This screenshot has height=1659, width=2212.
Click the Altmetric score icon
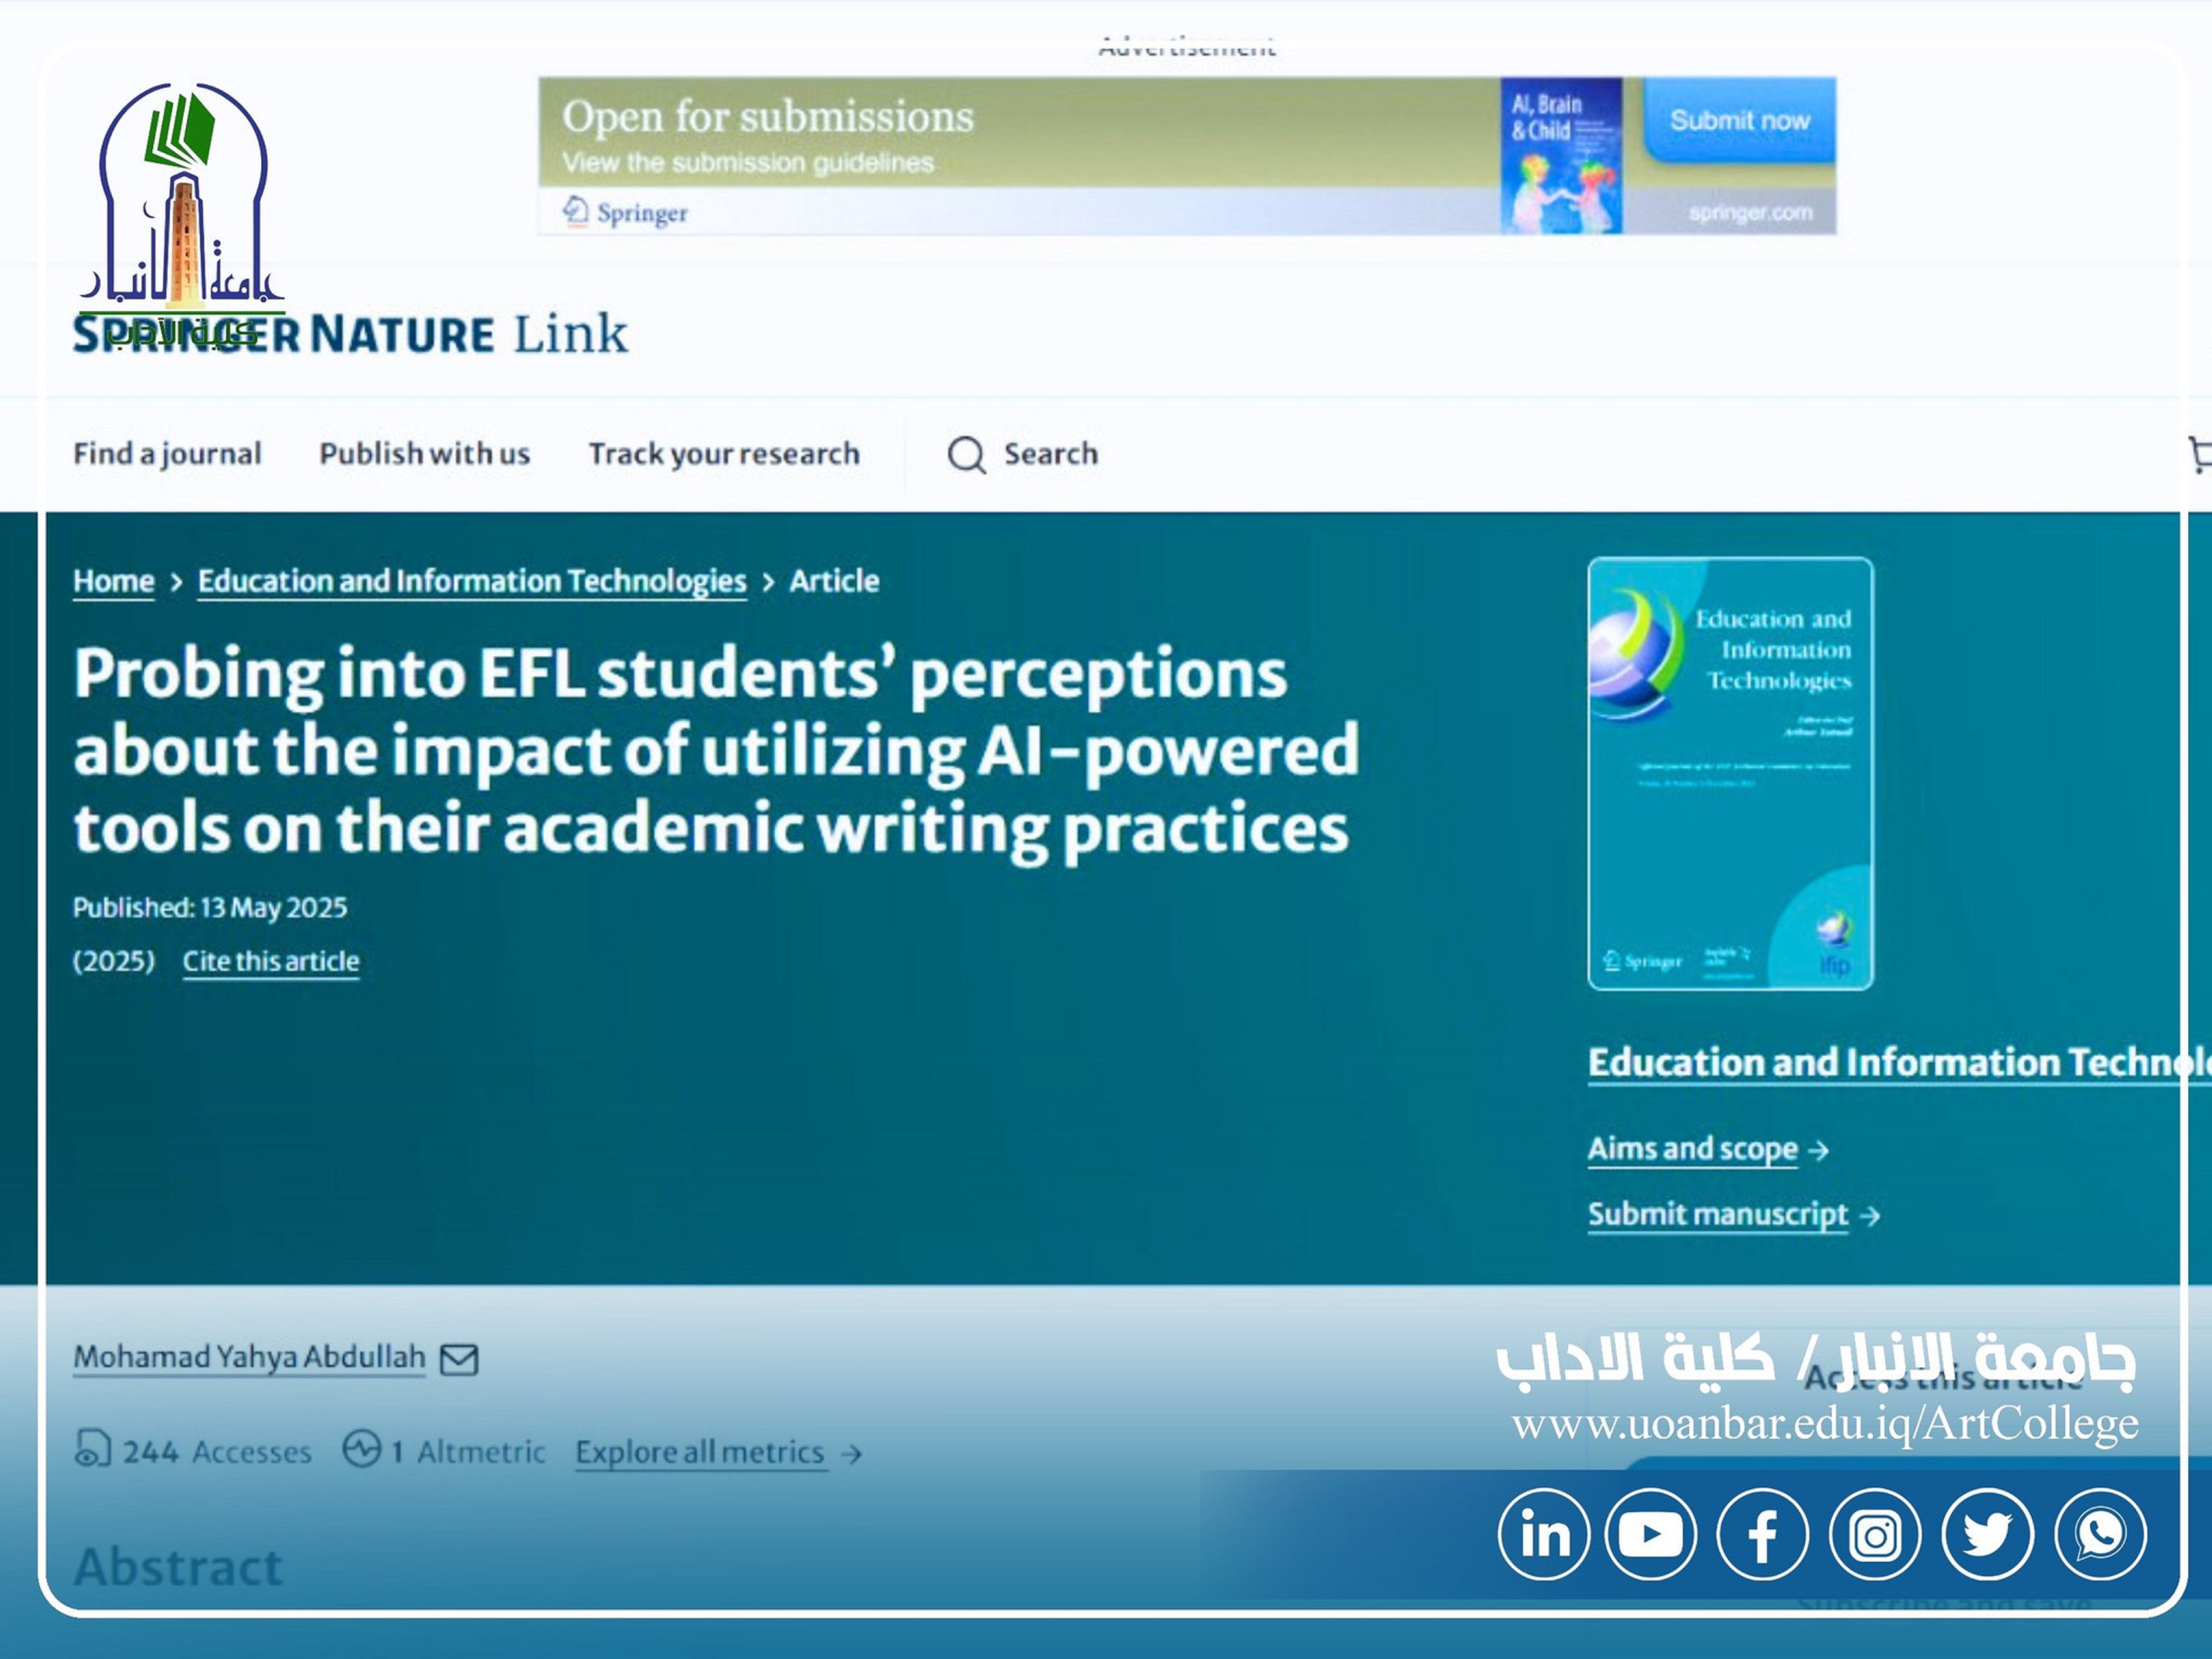tap(362, 1449)
